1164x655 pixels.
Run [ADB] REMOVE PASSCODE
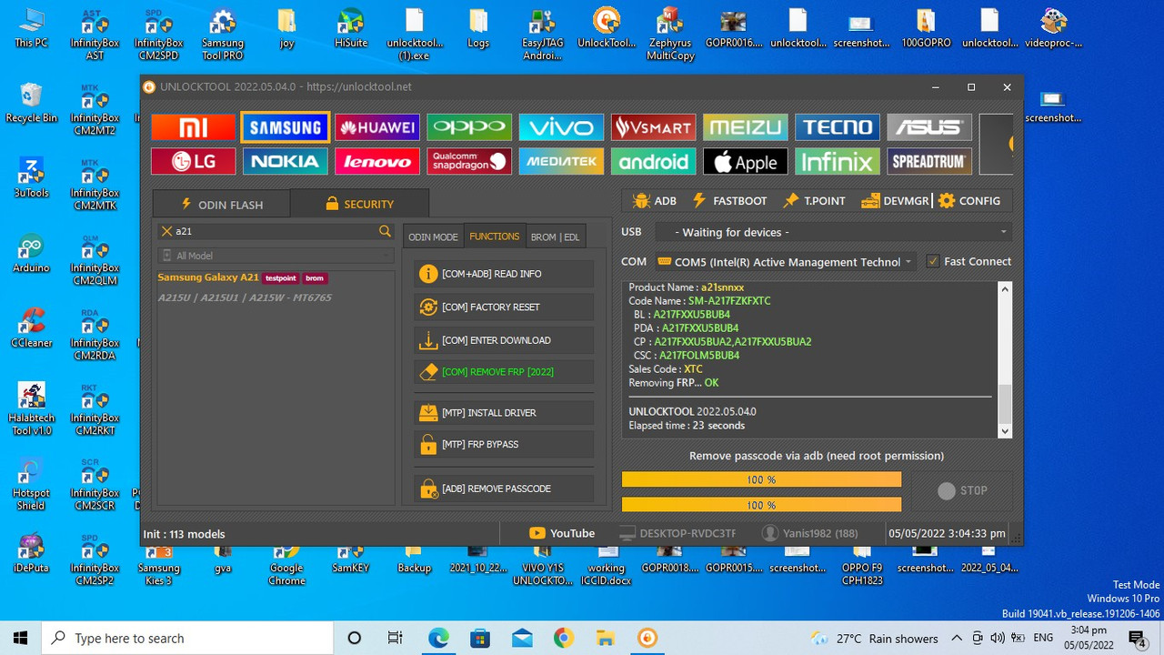[x=504, y=489]
